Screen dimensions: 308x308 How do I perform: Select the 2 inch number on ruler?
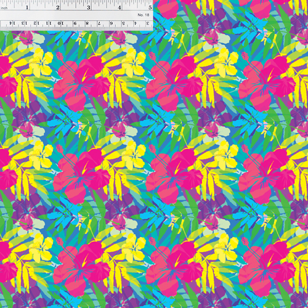tap(58, 7)
